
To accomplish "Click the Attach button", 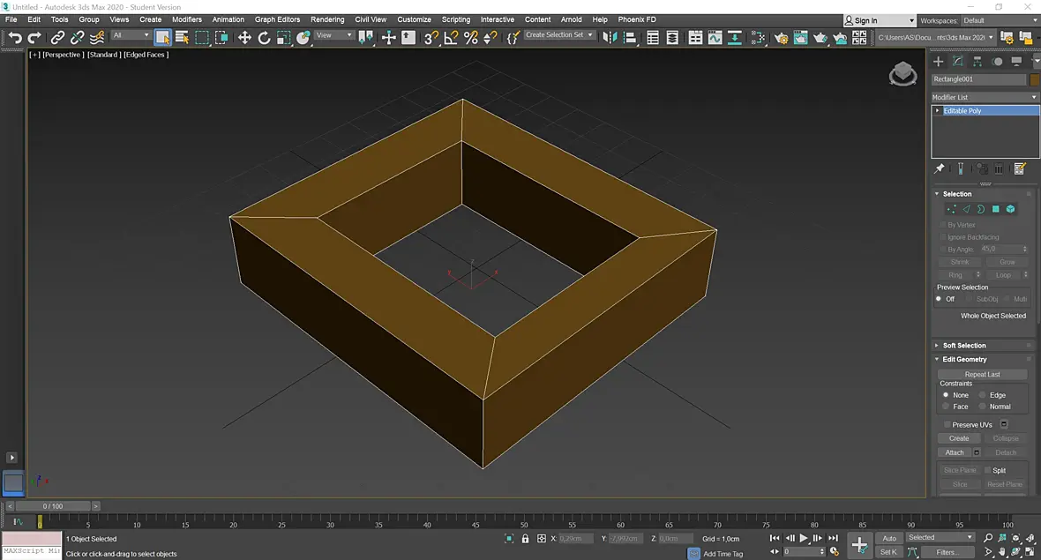I will 955,452.
